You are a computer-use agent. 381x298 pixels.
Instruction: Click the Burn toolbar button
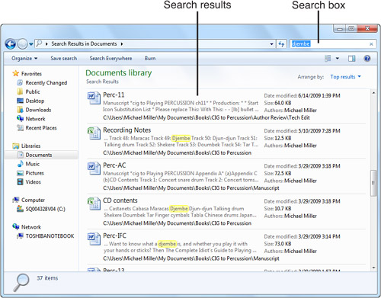[150, 59]
